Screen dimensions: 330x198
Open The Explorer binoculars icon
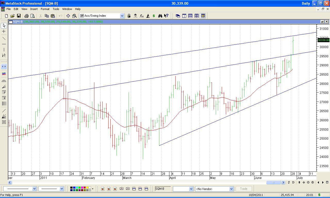pyautogui.click(x=160, y=16)
